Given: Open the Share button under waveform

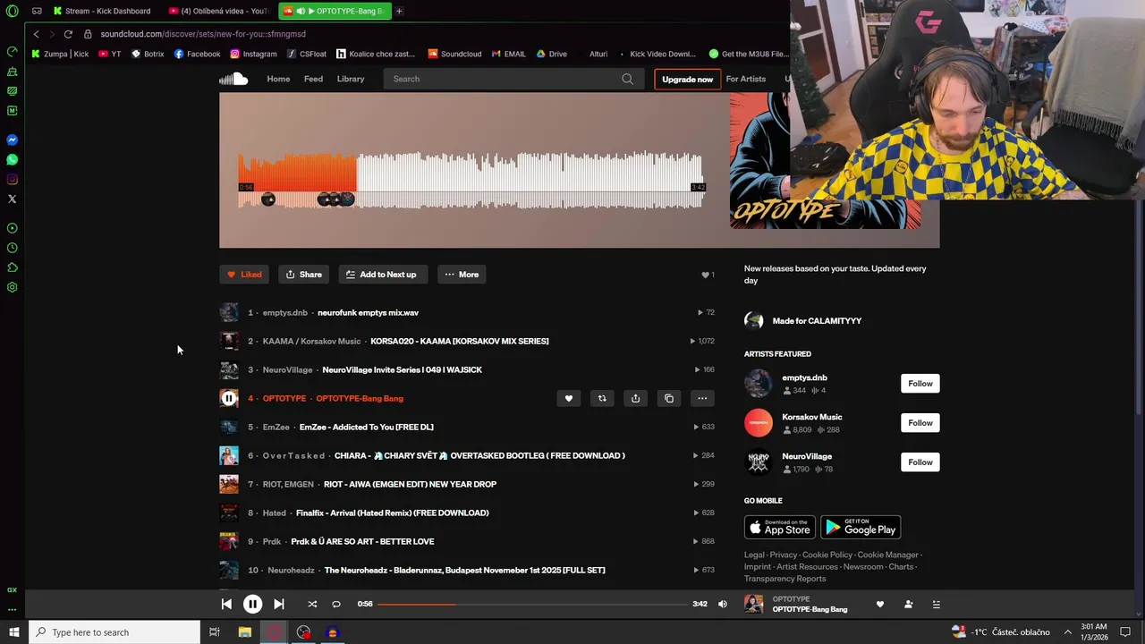Looking at the screenshot, I should point(303,275).
